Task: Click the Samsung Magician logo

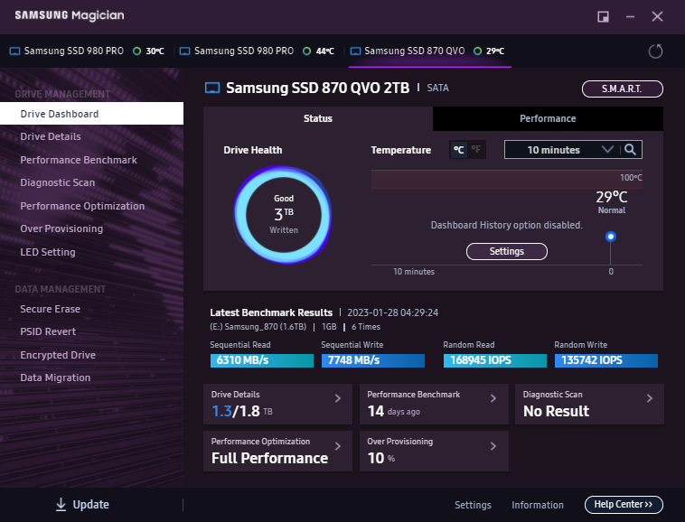Action: pos(70,15)
